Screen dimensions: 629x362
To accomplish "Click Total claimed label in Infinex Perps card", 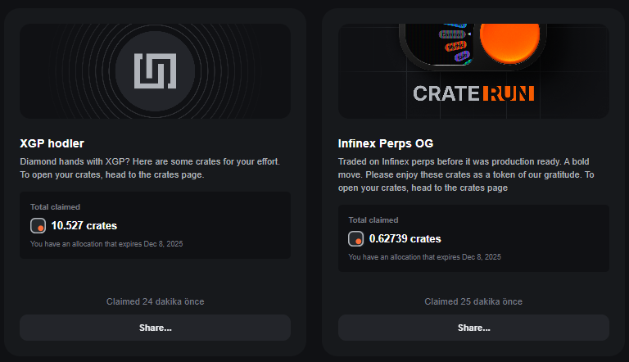I will click(x=373, y=220).
